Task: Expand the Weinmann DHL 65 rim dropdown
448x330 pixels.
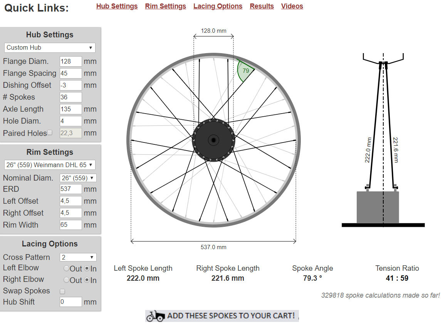Action: click(x=50, y=165)
